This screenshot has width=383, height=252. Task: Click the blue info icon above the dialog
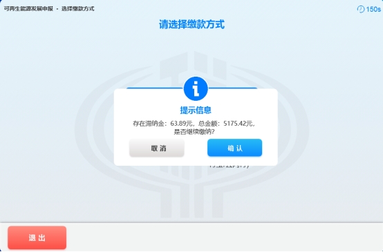point(196,89)
